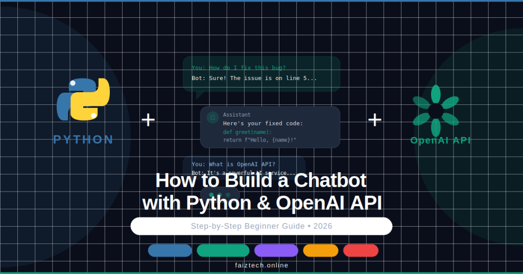This screenshot has width=523, height=274.
Task: Open the faiztech.online link
Action: coord(261,265)
